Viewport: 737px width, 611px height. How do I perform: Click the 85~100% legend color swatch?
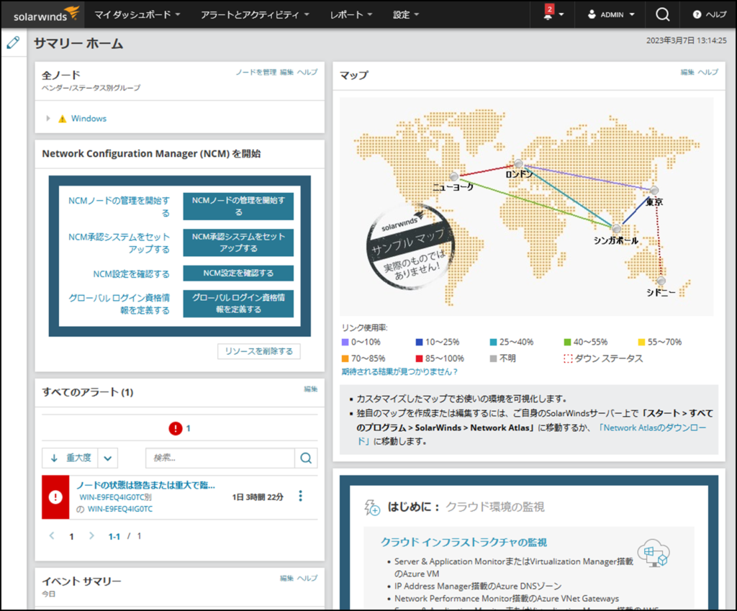tap(420, 358)
